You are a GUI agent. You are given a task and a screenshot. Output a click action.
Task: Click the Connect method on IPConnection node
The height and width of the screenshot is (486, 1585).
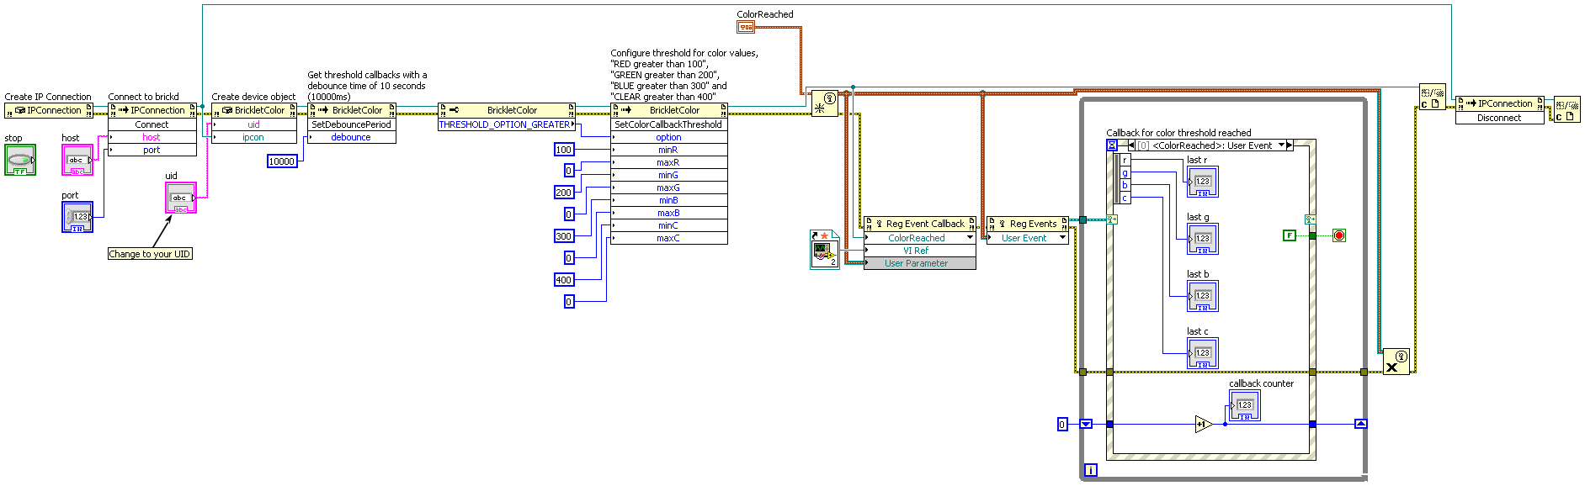coord(152,124)
